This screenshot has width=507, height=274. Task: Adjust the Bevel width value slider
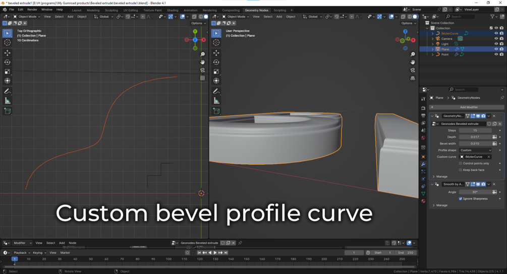click(x=475, y=144)
